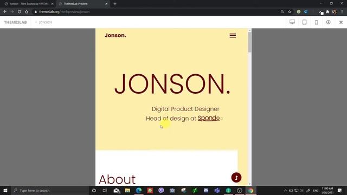
Task: Click the ENG language indicator
Action: click(x=316, y=191)
